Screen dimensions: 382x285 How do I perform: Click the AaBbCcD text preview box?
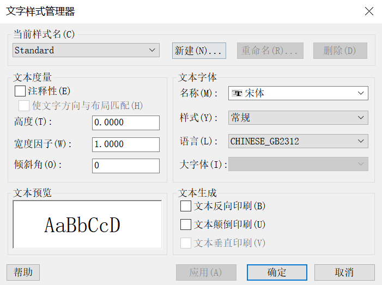click(x=87, y=225)
